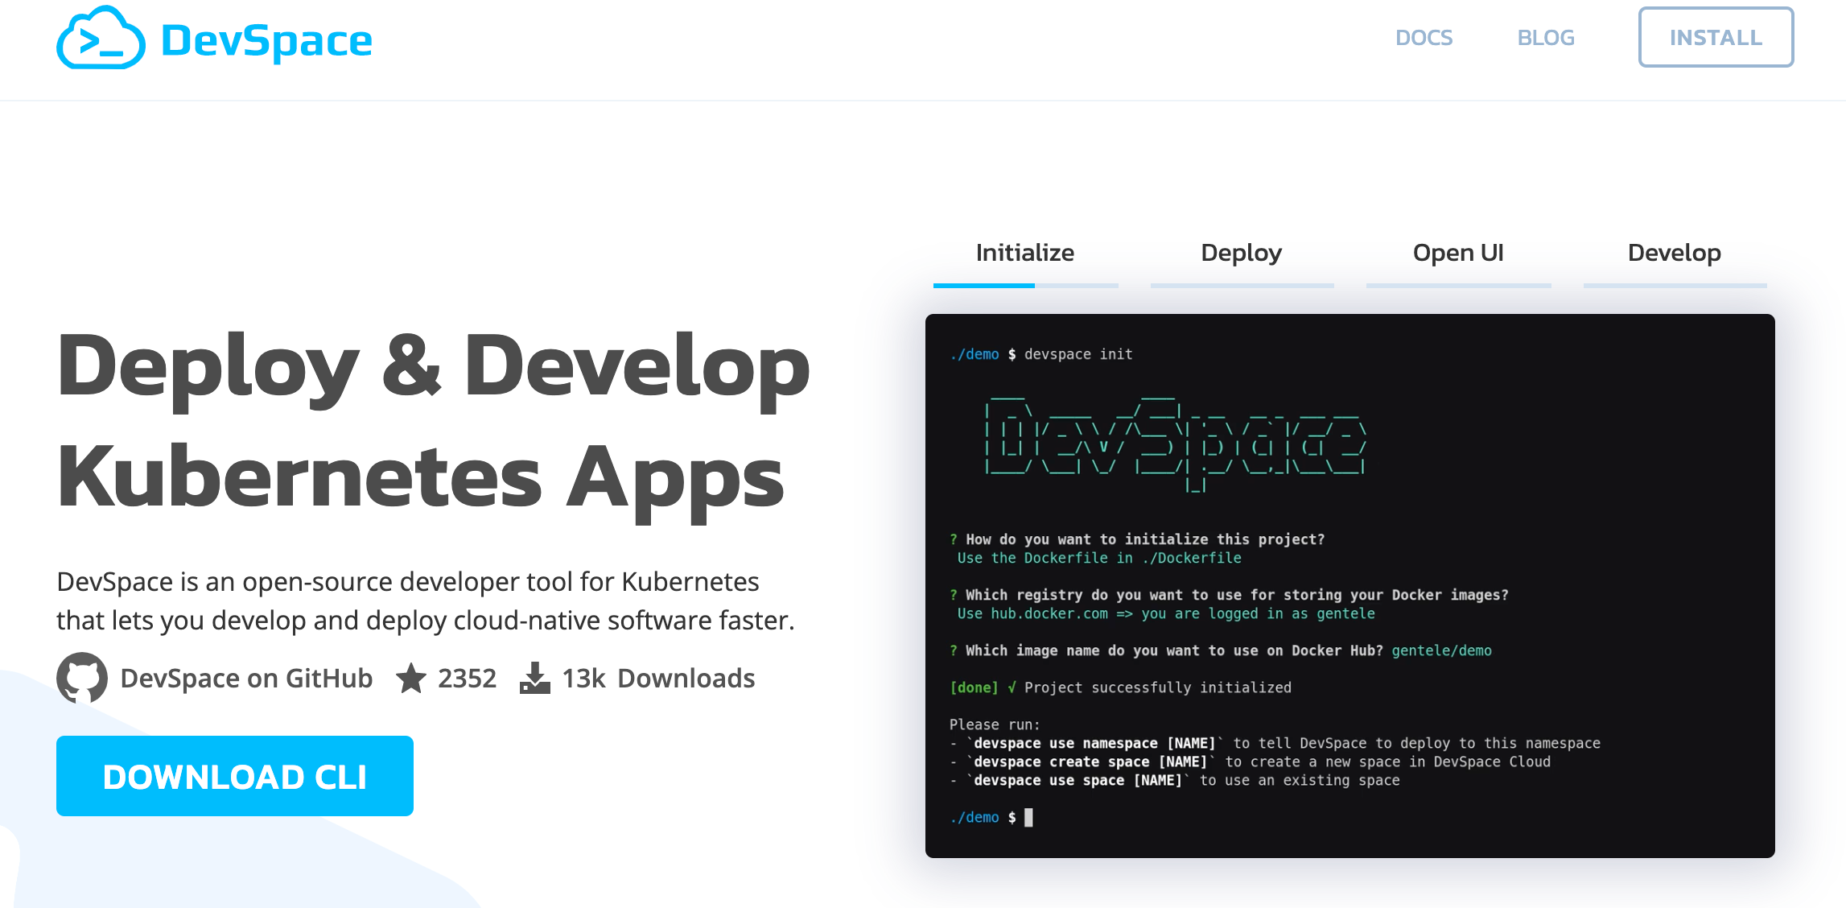Click the star icon beside the 2352 count
1846x908 pixels.
[x=412, y=679]
